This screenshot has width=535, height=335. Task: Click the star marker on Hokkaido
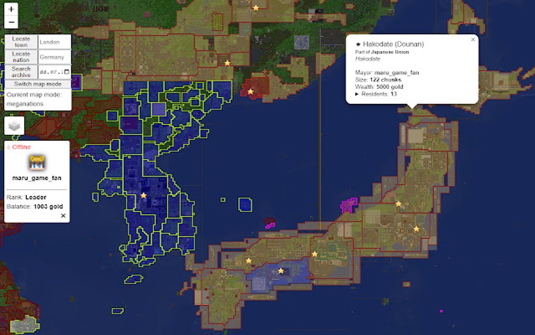point(413,108)
